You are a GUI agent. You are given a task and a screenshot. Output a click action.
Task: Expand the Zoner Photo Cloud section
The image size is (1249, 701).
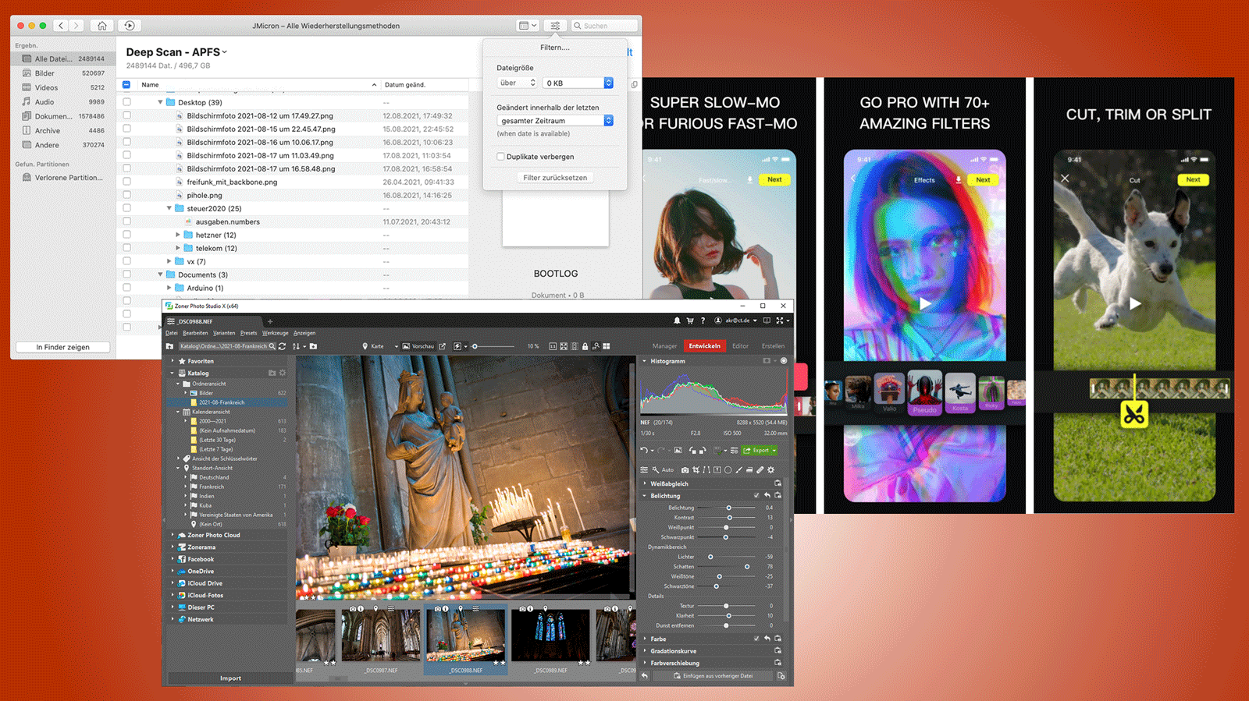(173, 535)
